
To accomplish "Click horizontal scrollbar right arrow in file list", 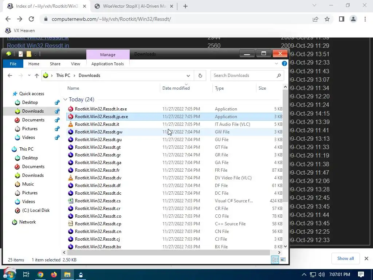I will click(x=279, y=252).
